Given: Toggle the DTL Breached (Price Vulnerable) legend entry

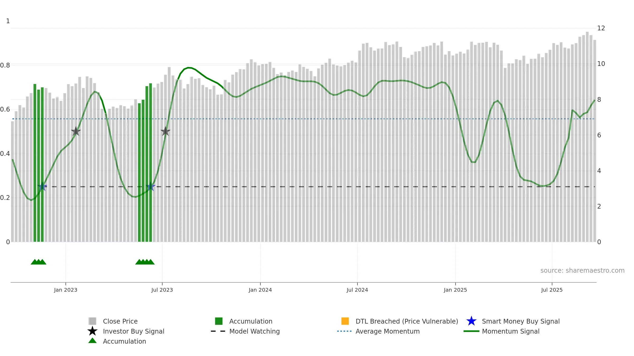Looking at the screenshot, I should coord(400,321).
